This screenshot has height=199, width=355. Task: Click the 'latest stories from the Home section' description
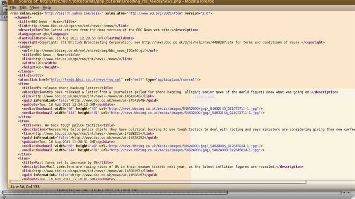(x=108, y=30)
